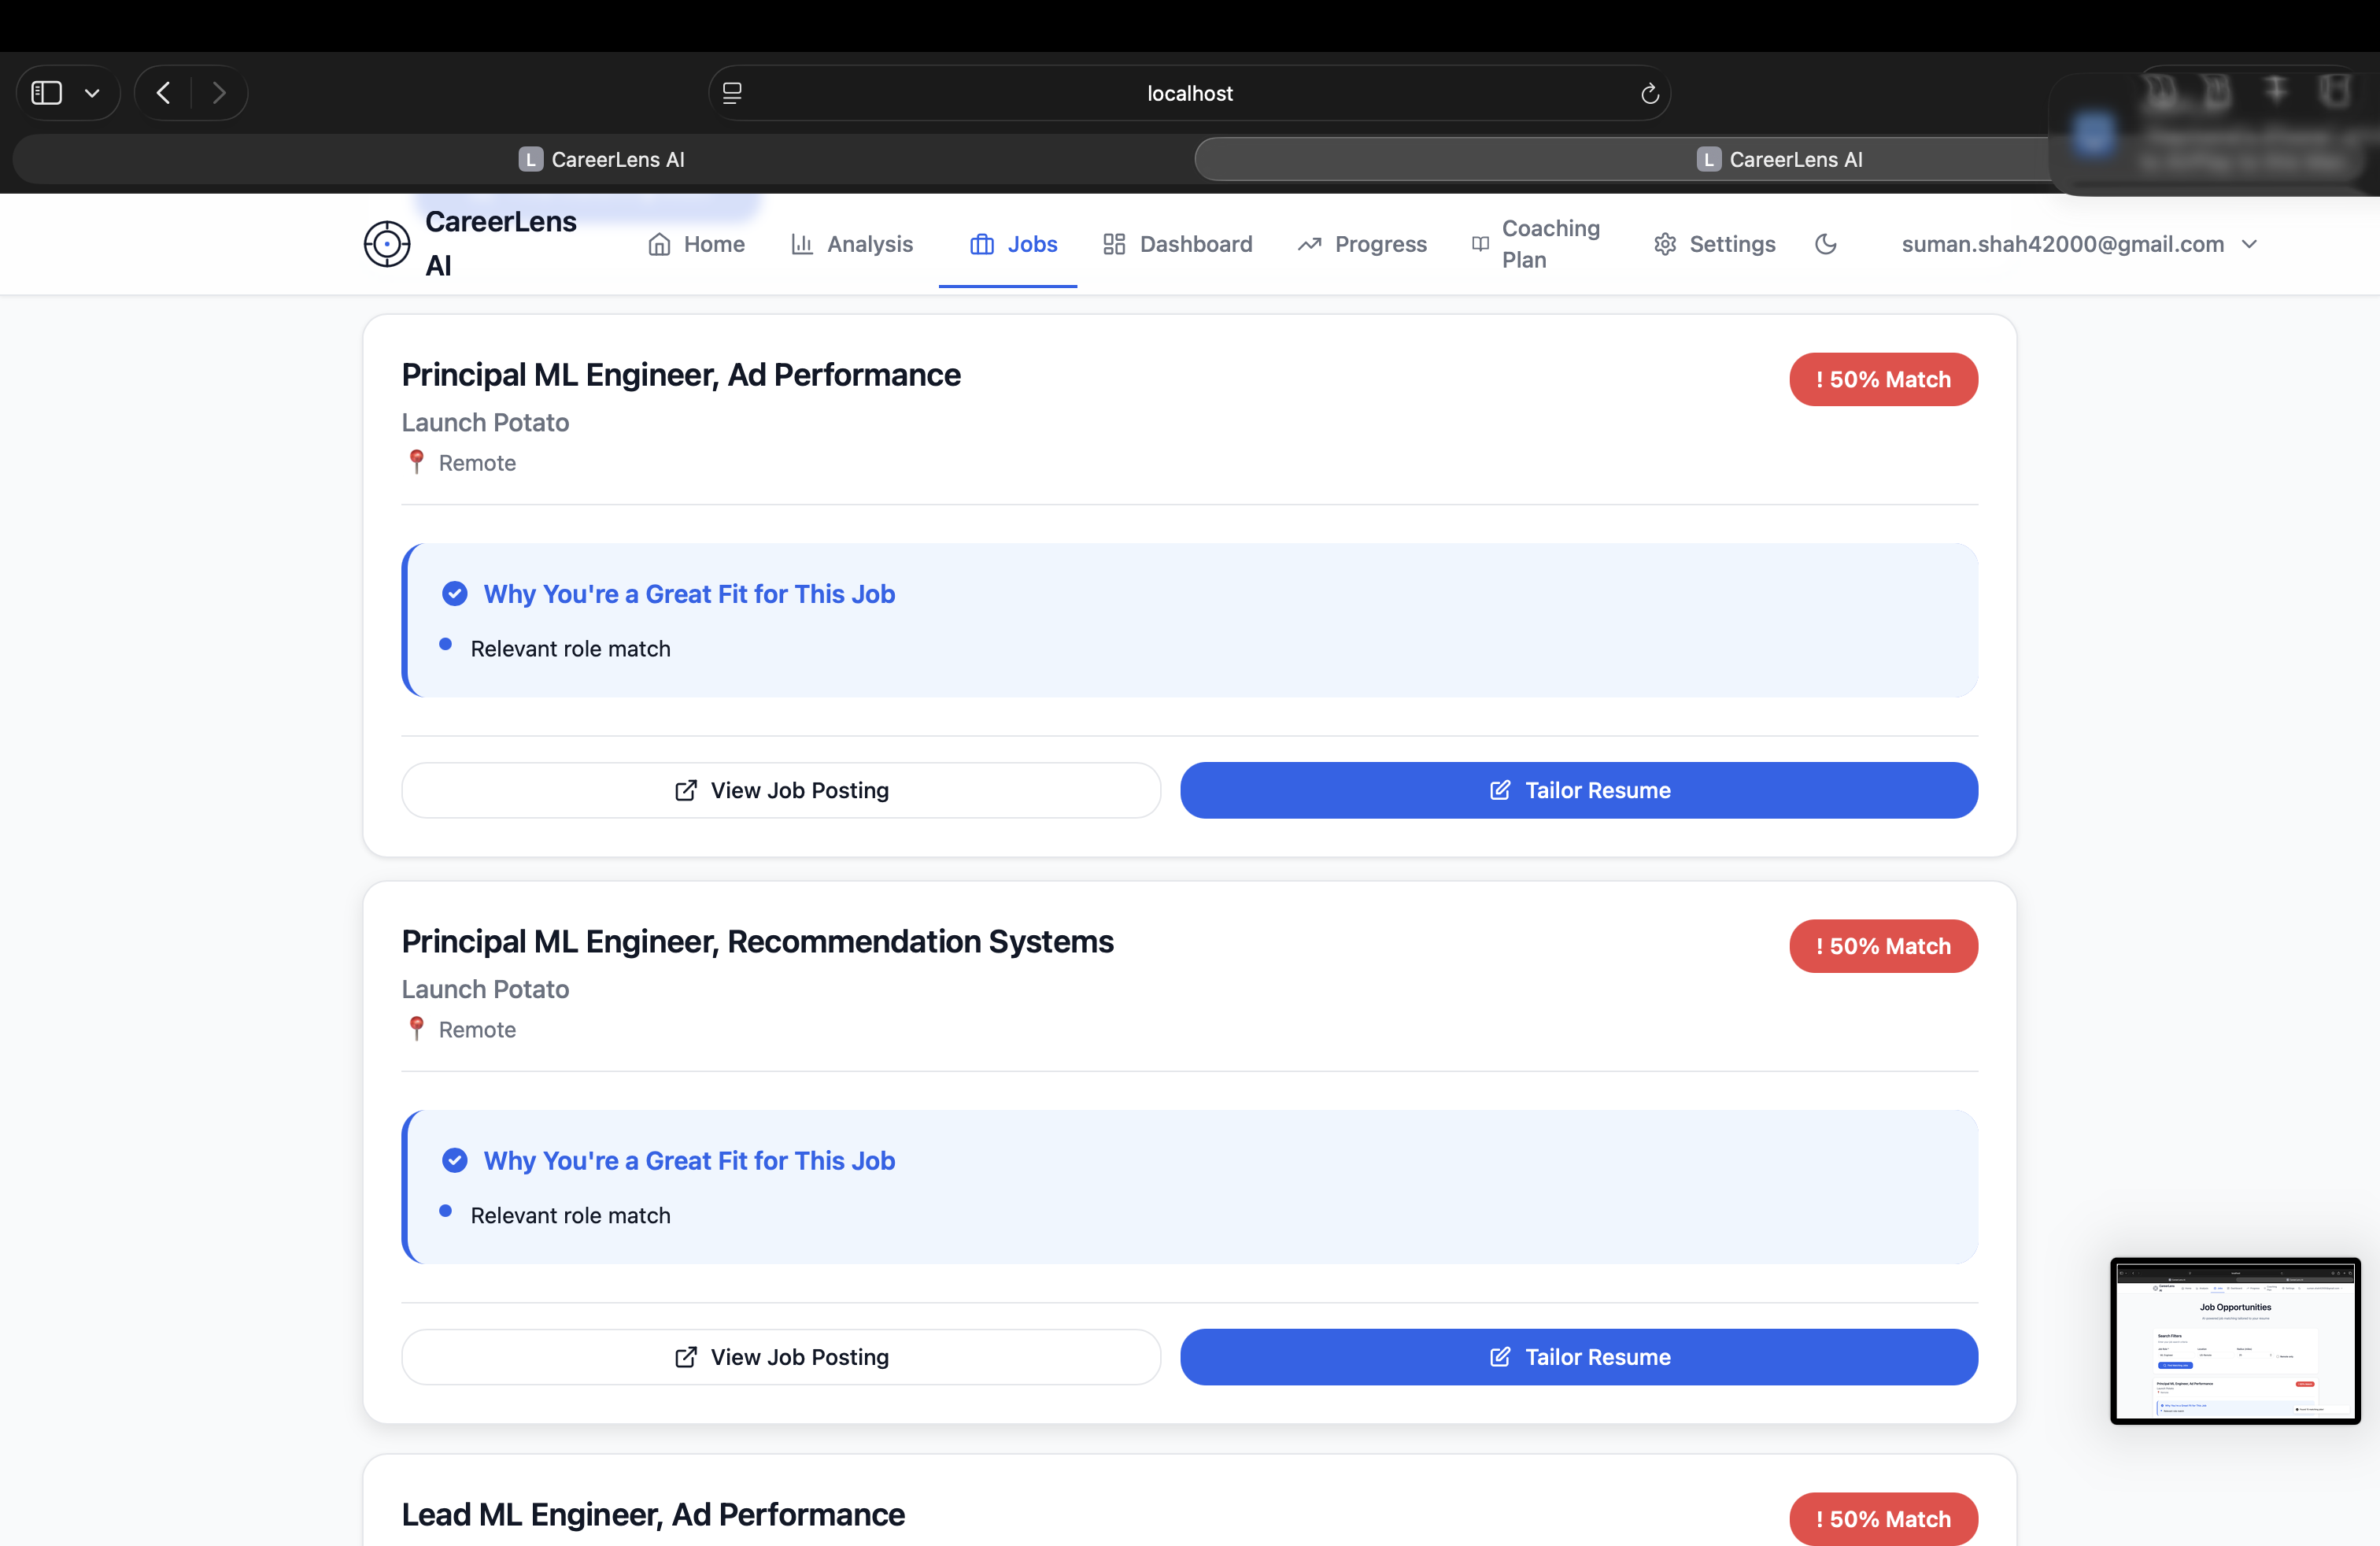This screenshot has width=2380, height=1546.
Task: Click the Progress trending-arrow icon
Action: click(1309, 244)
